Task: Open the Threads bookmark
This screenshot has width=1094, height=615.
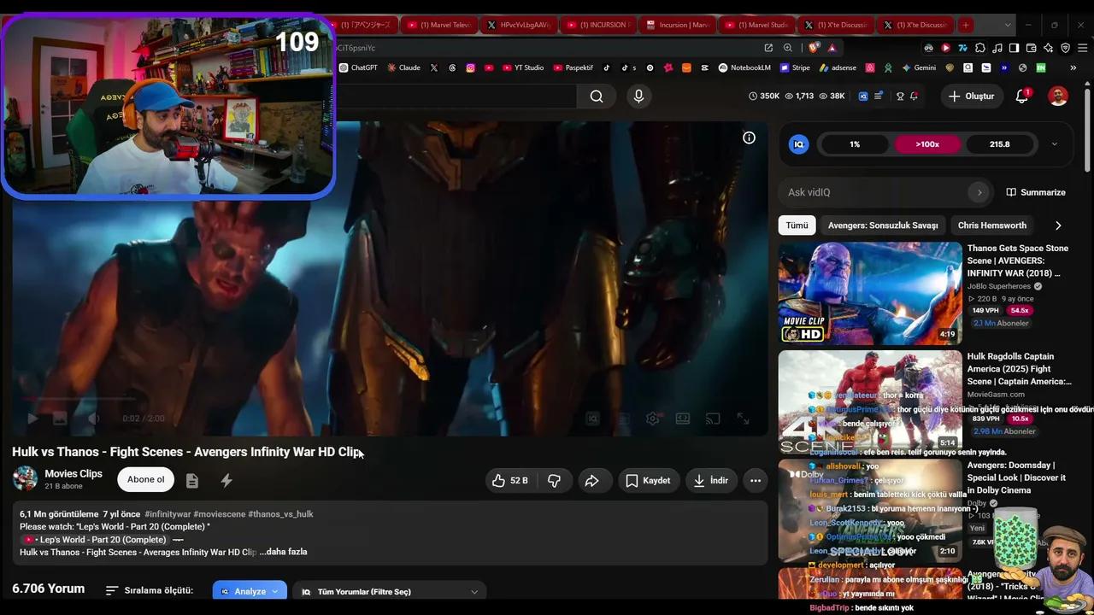Action: tap(452, 67)
